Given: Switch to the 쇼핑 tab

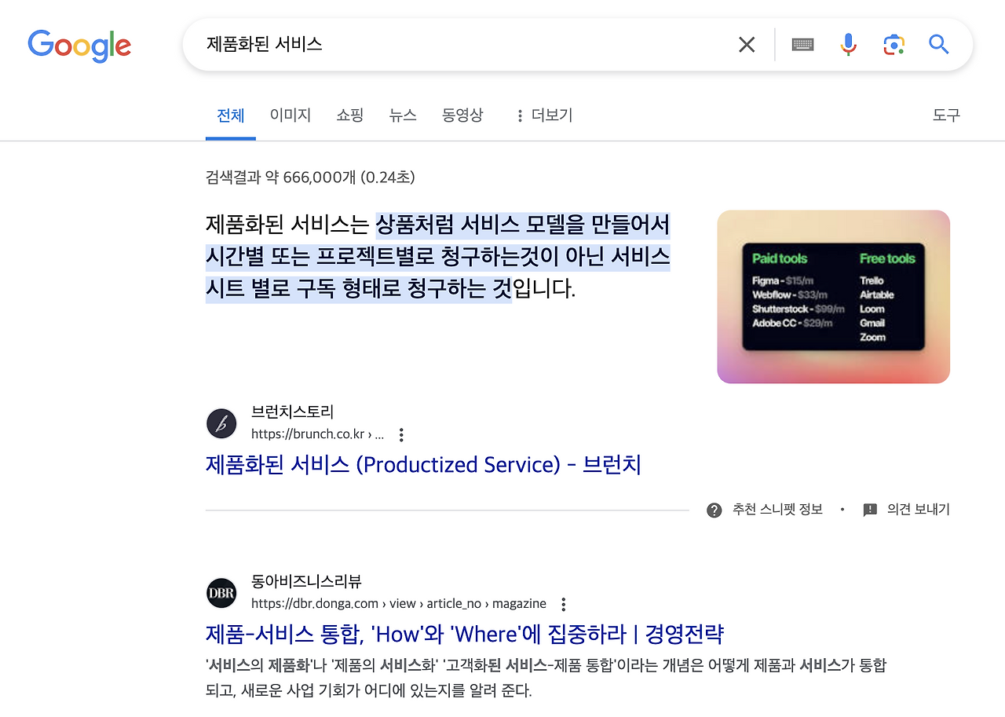Looking at the screenshot, I should [x=349, y=115].
